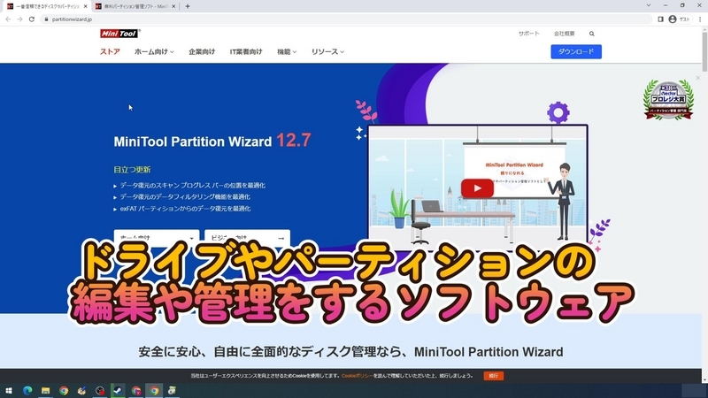This screenshot has width=708, height=398.
Task: Click the 安全に安心 section headline
Action: tap(350, 352)
